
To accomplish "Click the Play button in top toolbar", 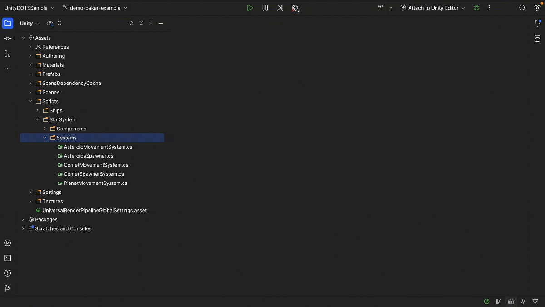I will click(x=250, y=8).
